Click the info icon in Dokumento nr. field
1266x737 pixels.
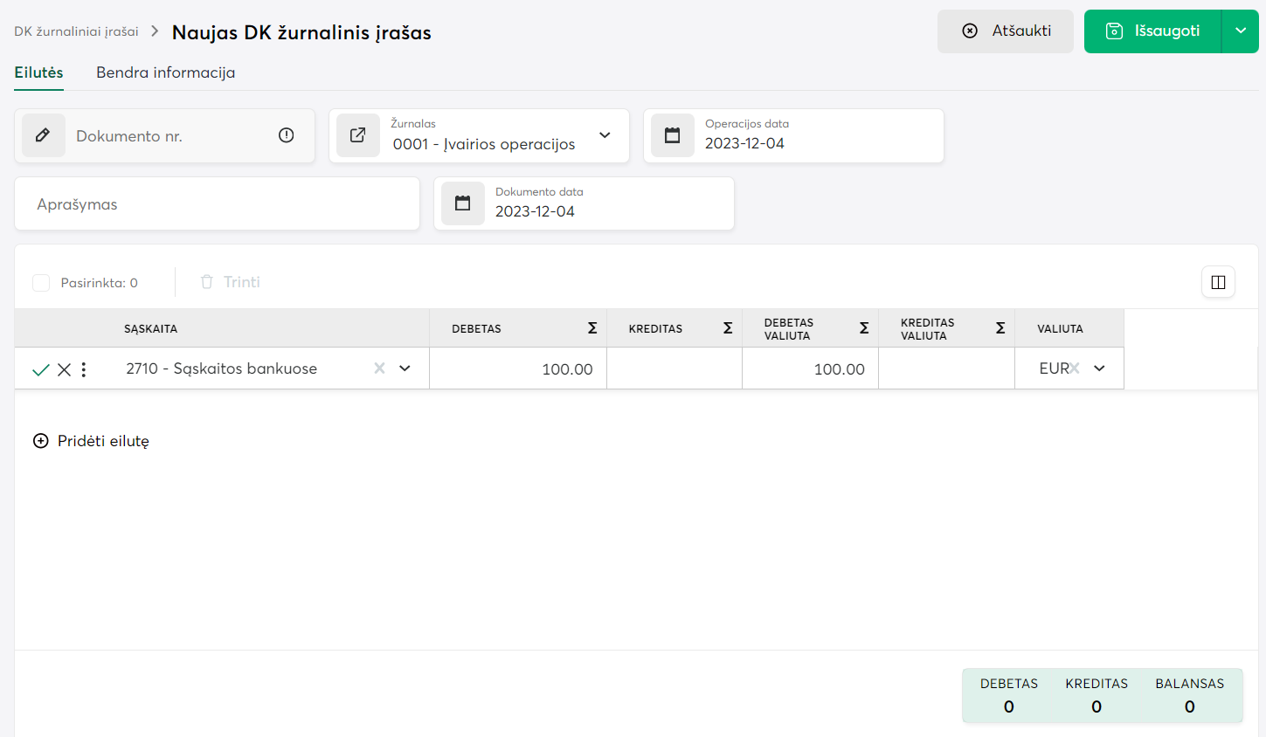click(286, 135)
